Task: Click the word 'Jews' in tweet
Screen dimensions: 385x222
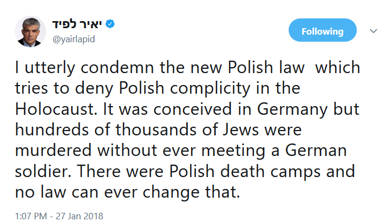Action: (x=240, y=130)
